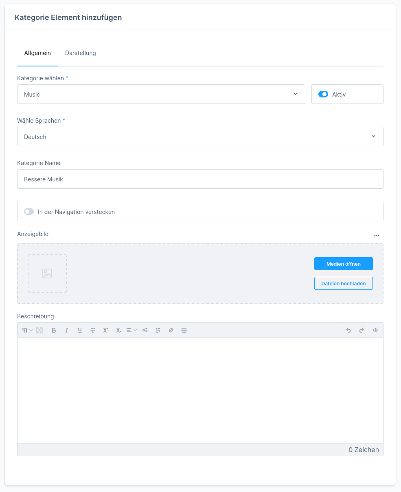Screen dimensions: 401x492
Task: Disable the Aktiv switch
Action: (323, 94)
